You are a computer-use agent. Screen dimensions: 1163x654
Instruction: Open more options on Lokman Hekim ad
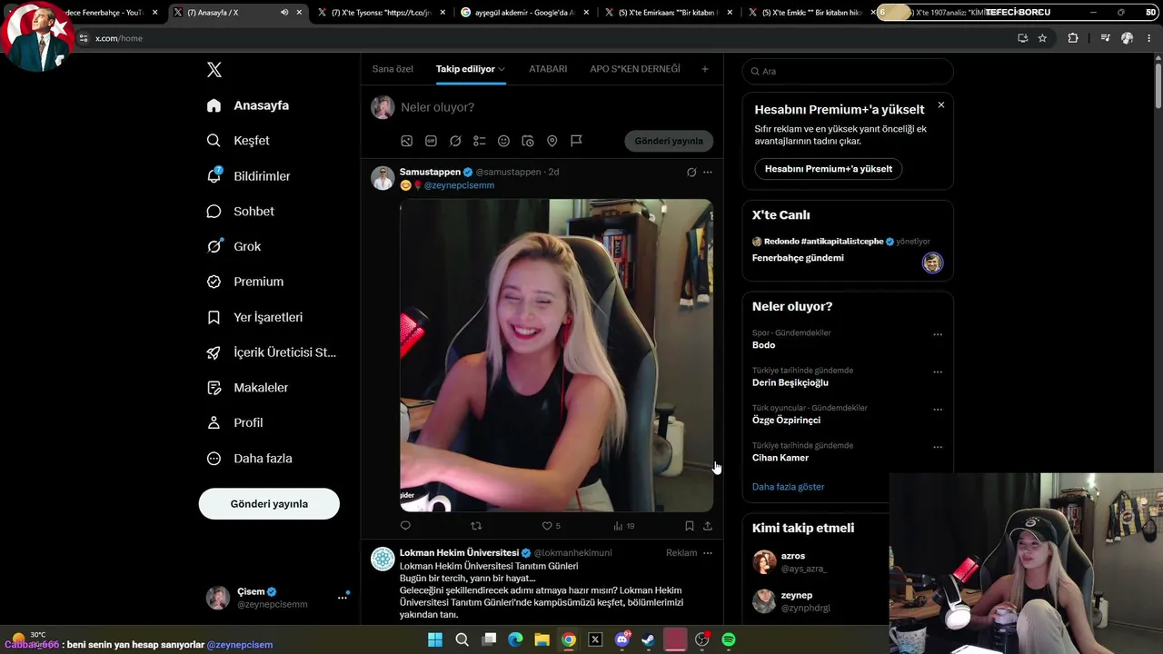point(708,552)
